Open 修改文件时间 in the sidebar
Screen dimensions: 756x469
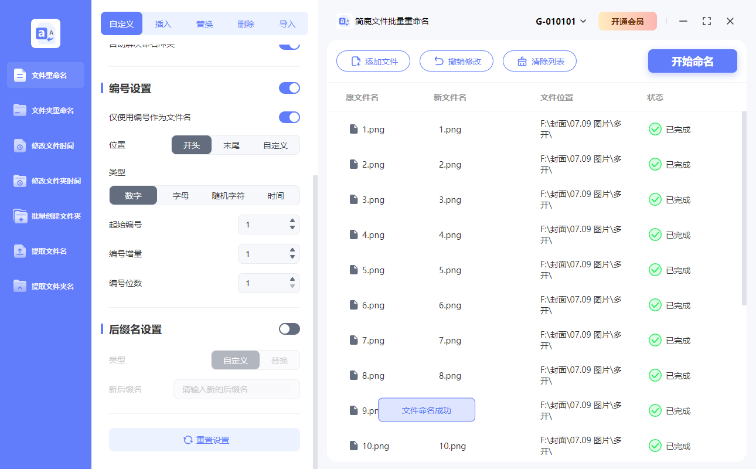point(46,145)
